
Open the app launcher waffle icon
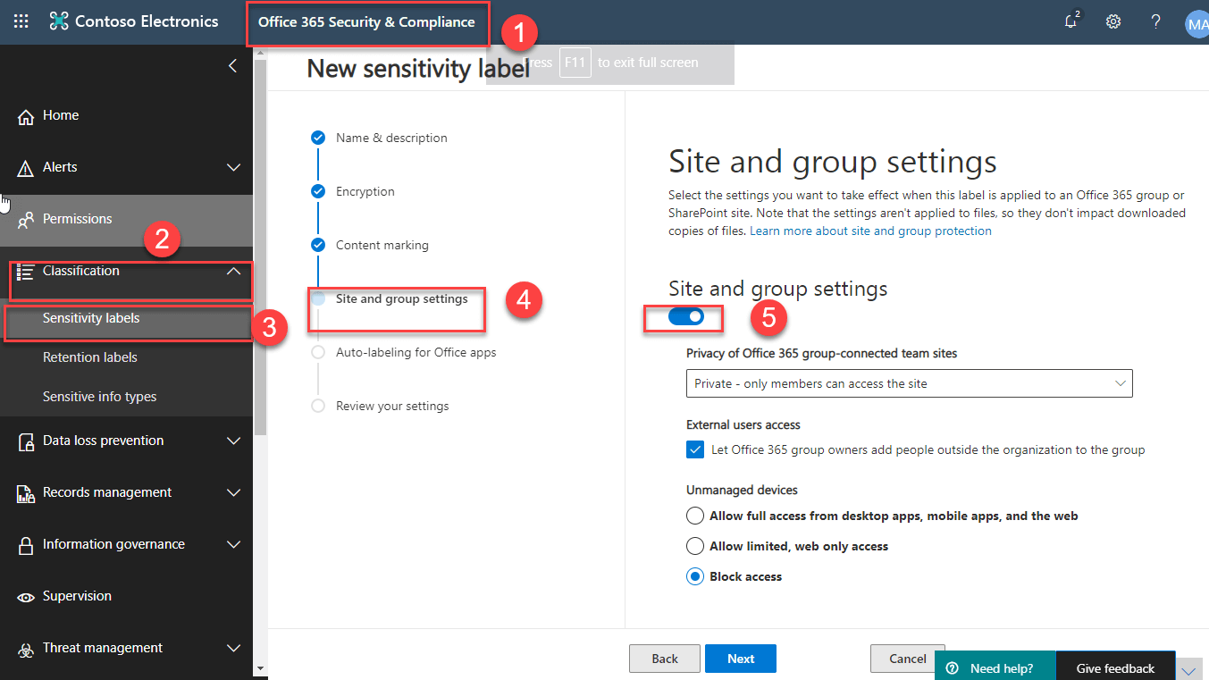pyautogui.click(x=21, y=21)
